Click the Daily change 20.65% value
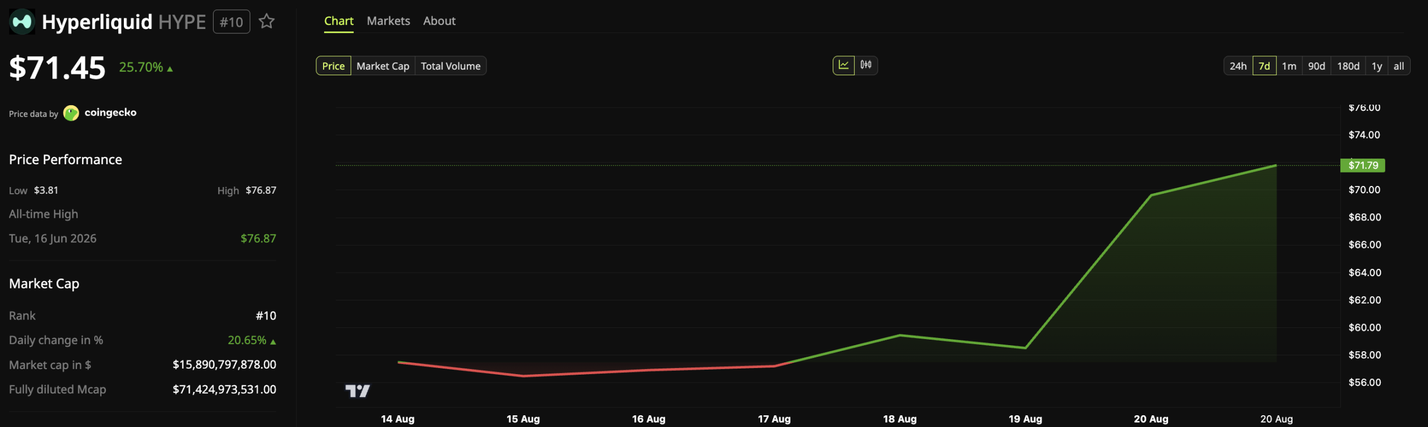The image size is (1428, 427). [x=247, y=340]
